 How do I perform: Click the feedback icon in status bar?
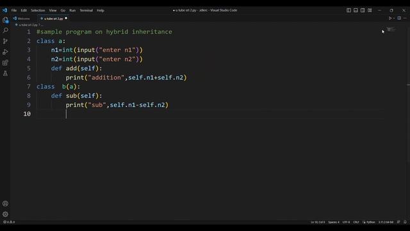tap(398, 222)
